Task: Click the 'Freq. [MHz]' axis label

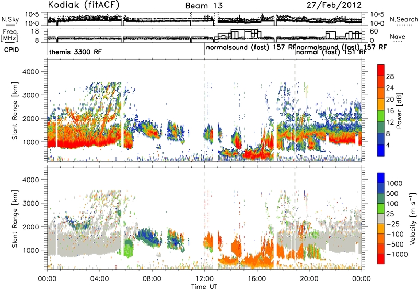Action: pos(9,35)
